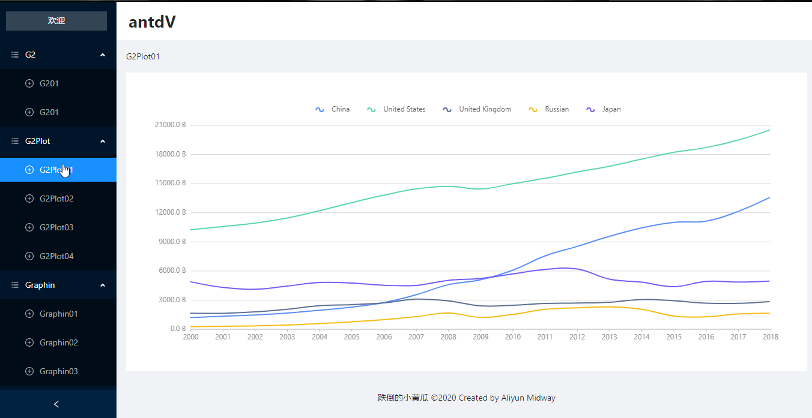Toggle the China series in legend
Image resolution: width=812 pixels, height=418 pixels.
[x=333, y=109]
